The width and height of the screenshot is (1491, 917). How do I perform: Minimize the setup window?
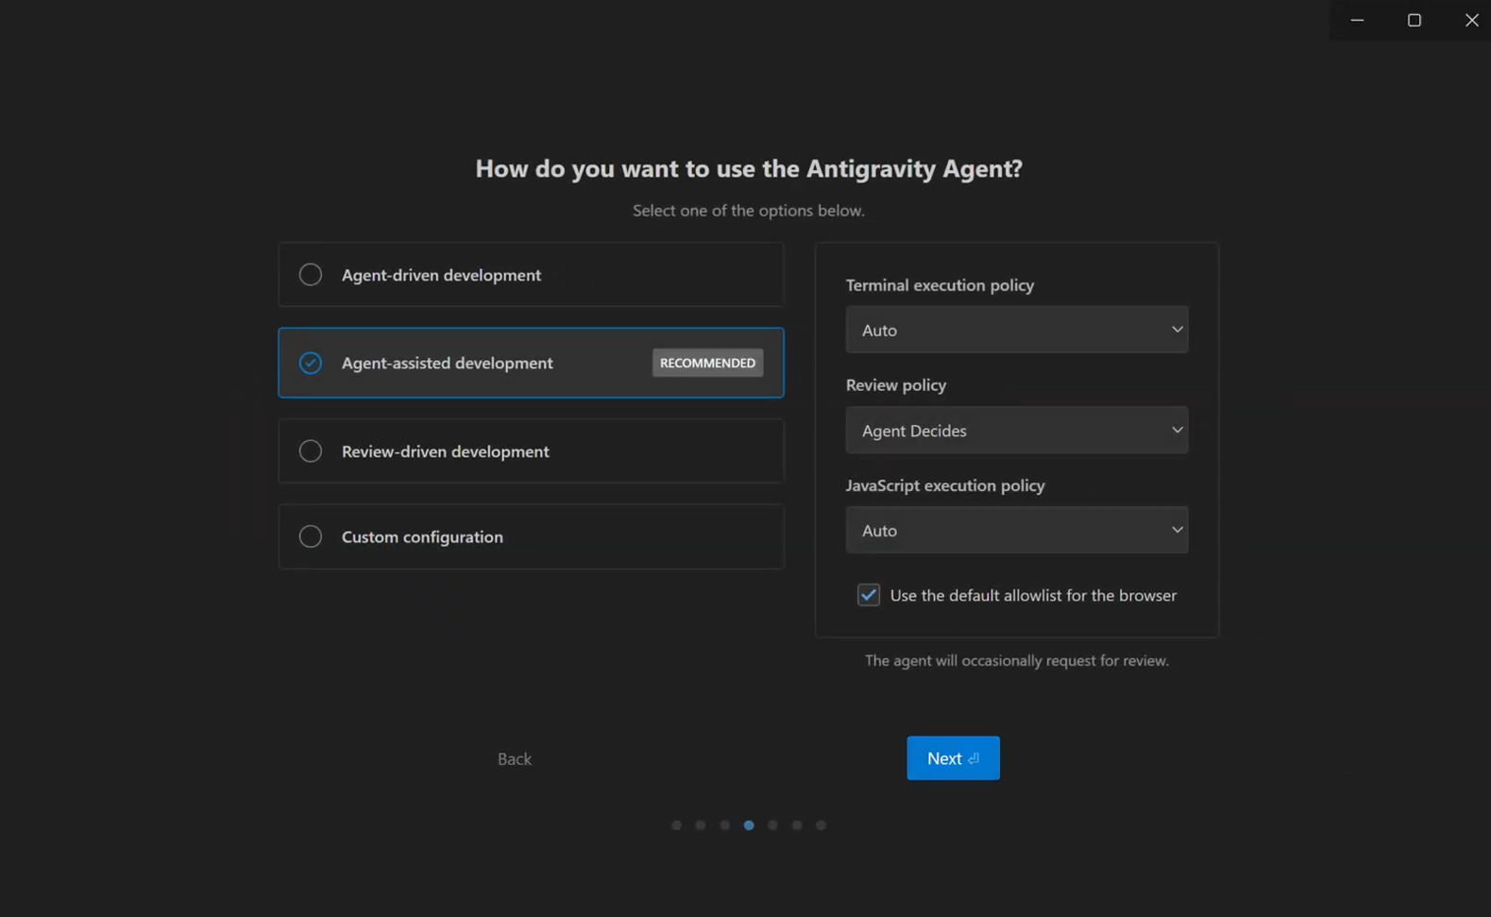pos(1357,20)
